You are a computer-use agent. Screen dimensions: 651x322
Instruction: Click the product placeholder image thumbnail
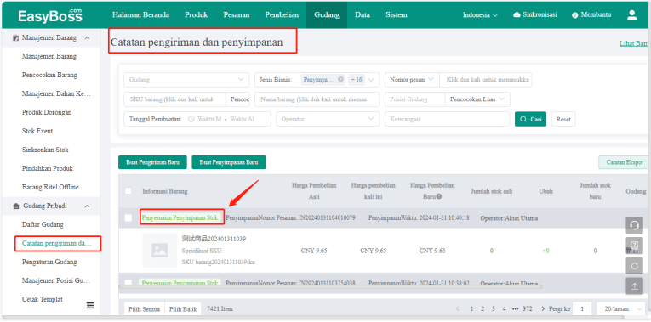pyautogui.click(x=159, y=251)
